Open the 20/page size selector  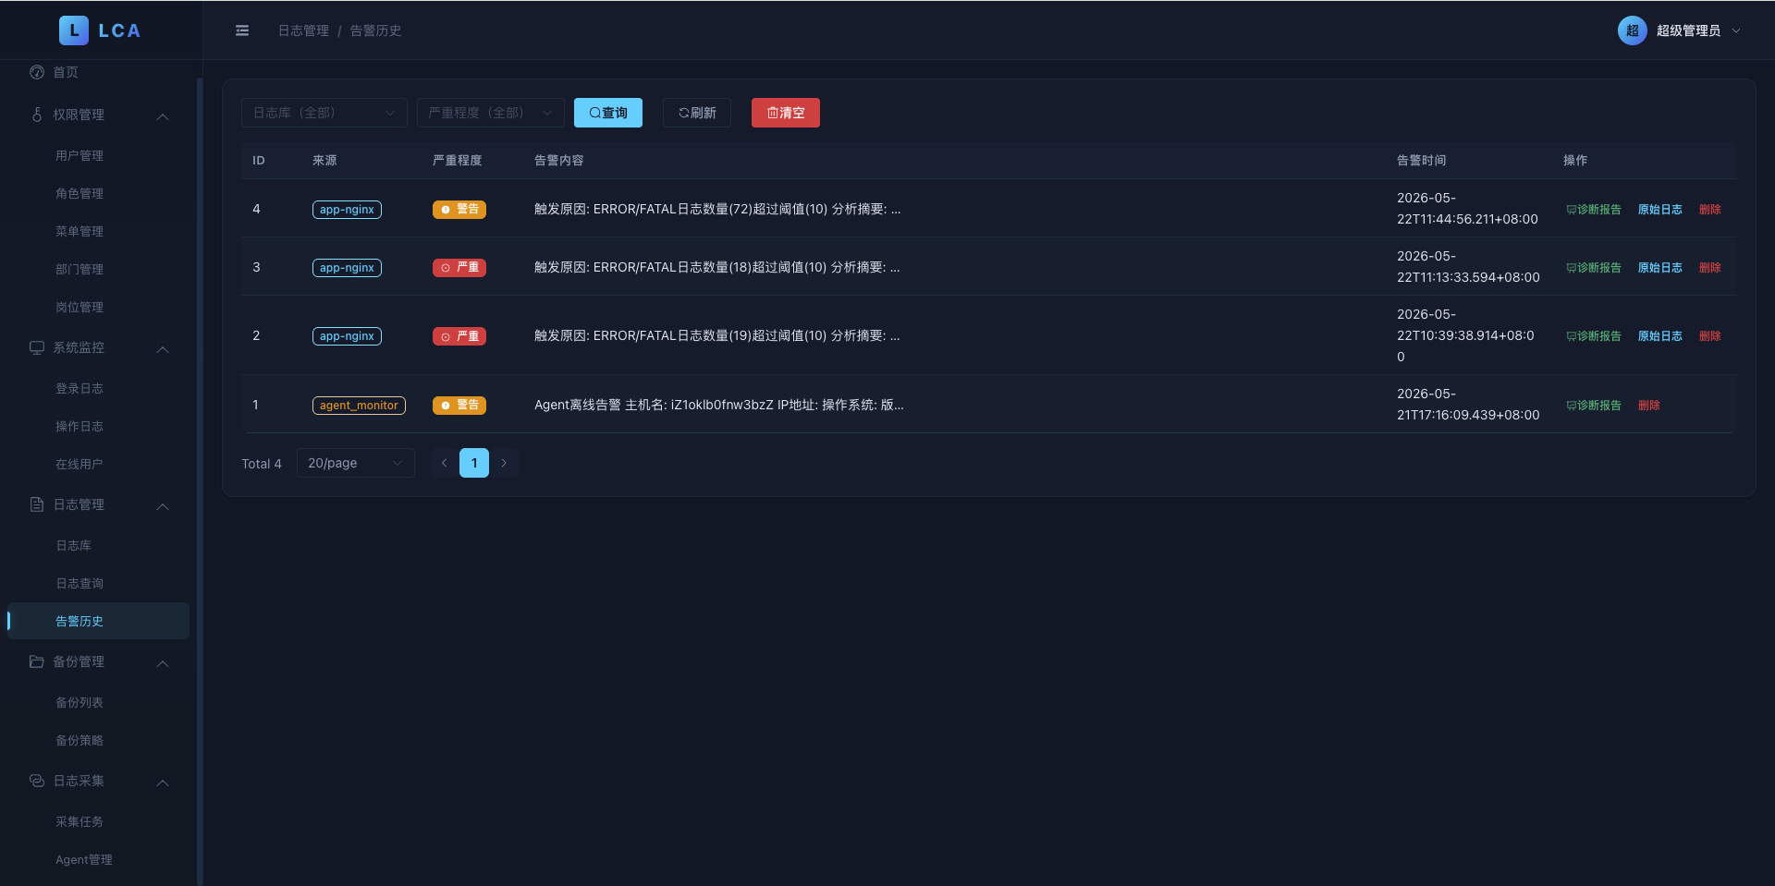355,463
